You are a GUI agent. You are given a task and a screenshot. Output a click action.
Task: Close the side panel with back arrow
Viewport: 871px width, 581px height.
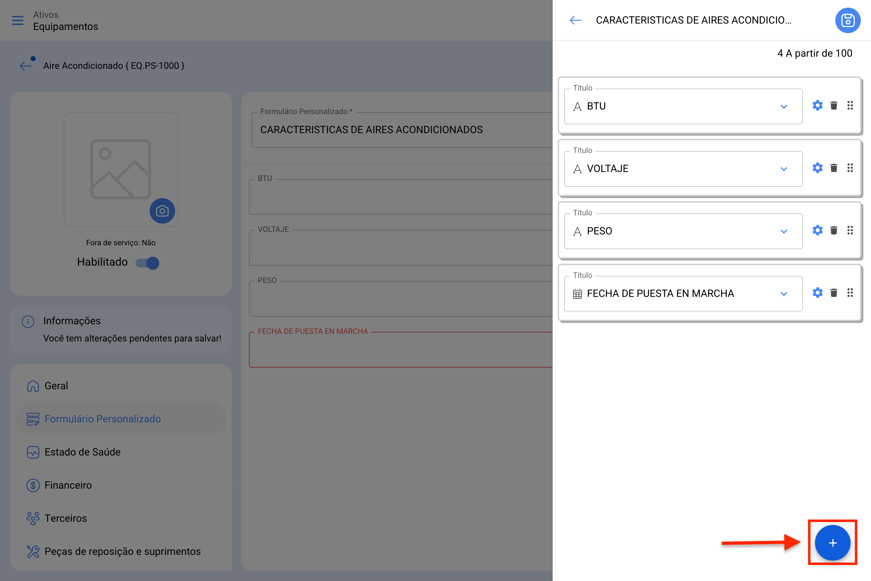coord(575,20)
